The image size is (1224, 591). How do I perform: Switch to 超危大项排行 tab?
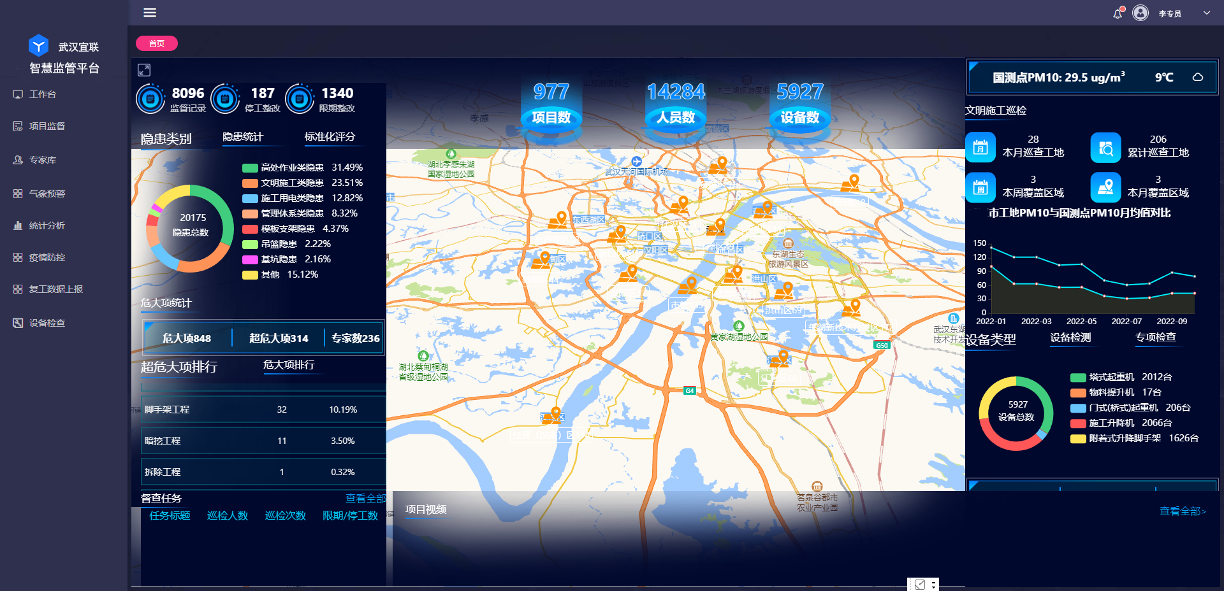(178, 367)
